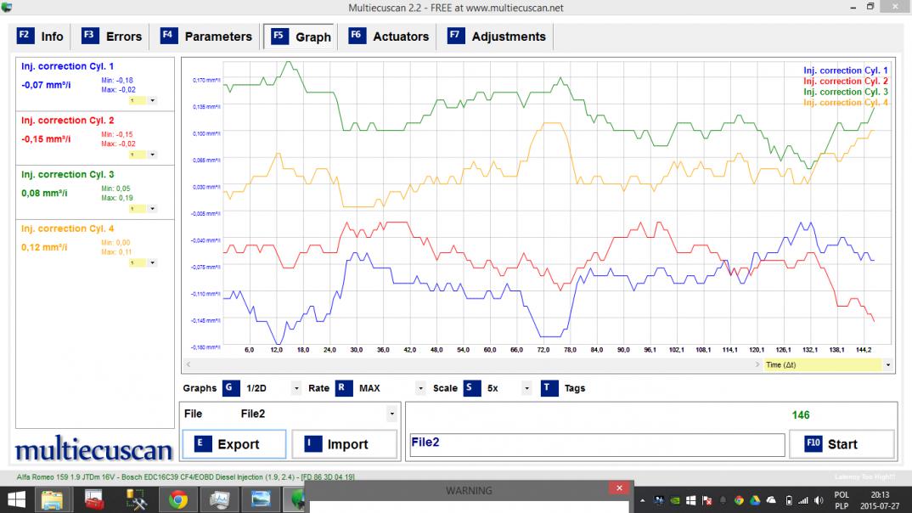Viewport: 912px width, 513px height.
Task: Click legend entry Inj. correction Cyl. 4
Action: point(846,103)
